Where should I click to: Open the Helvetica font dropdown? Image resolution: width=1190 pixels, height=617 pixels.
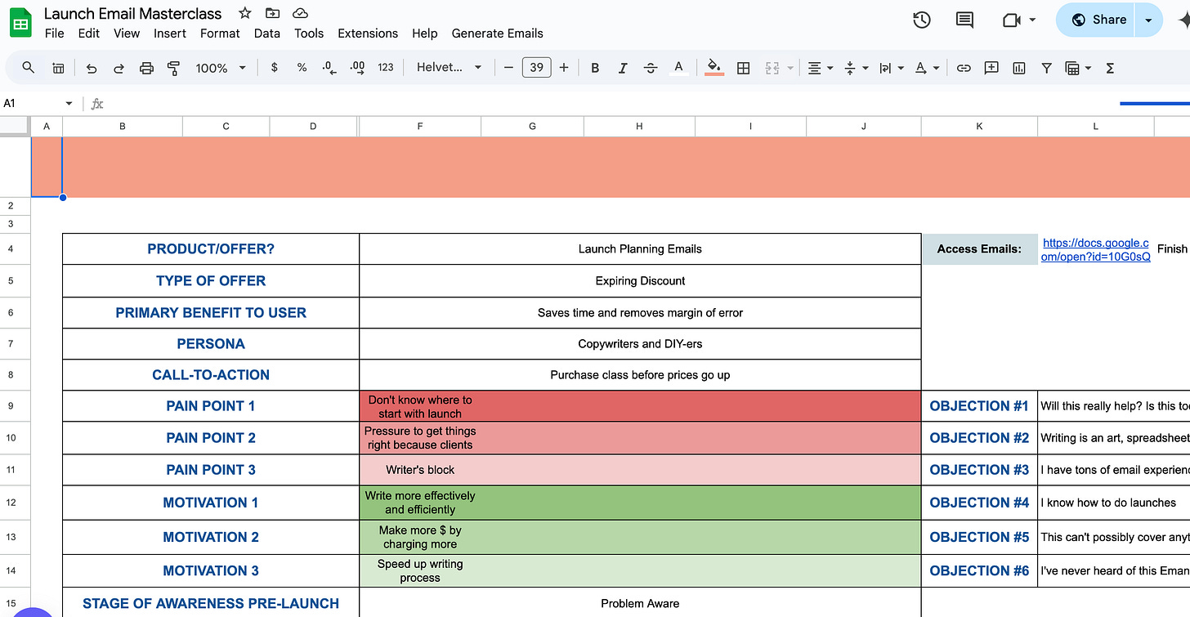(x=449, y=68)
